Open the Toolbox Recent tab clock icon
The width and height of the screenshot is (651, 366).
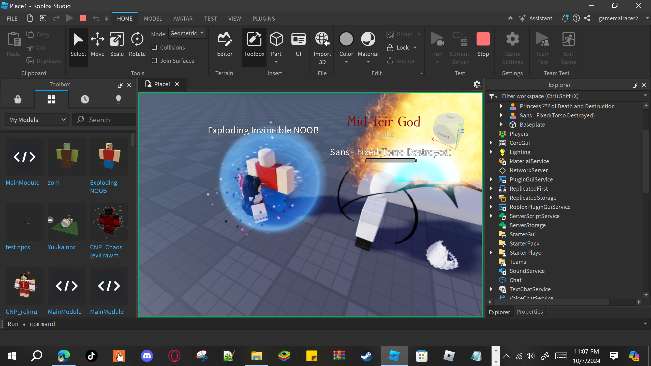(x=85, y=99)
